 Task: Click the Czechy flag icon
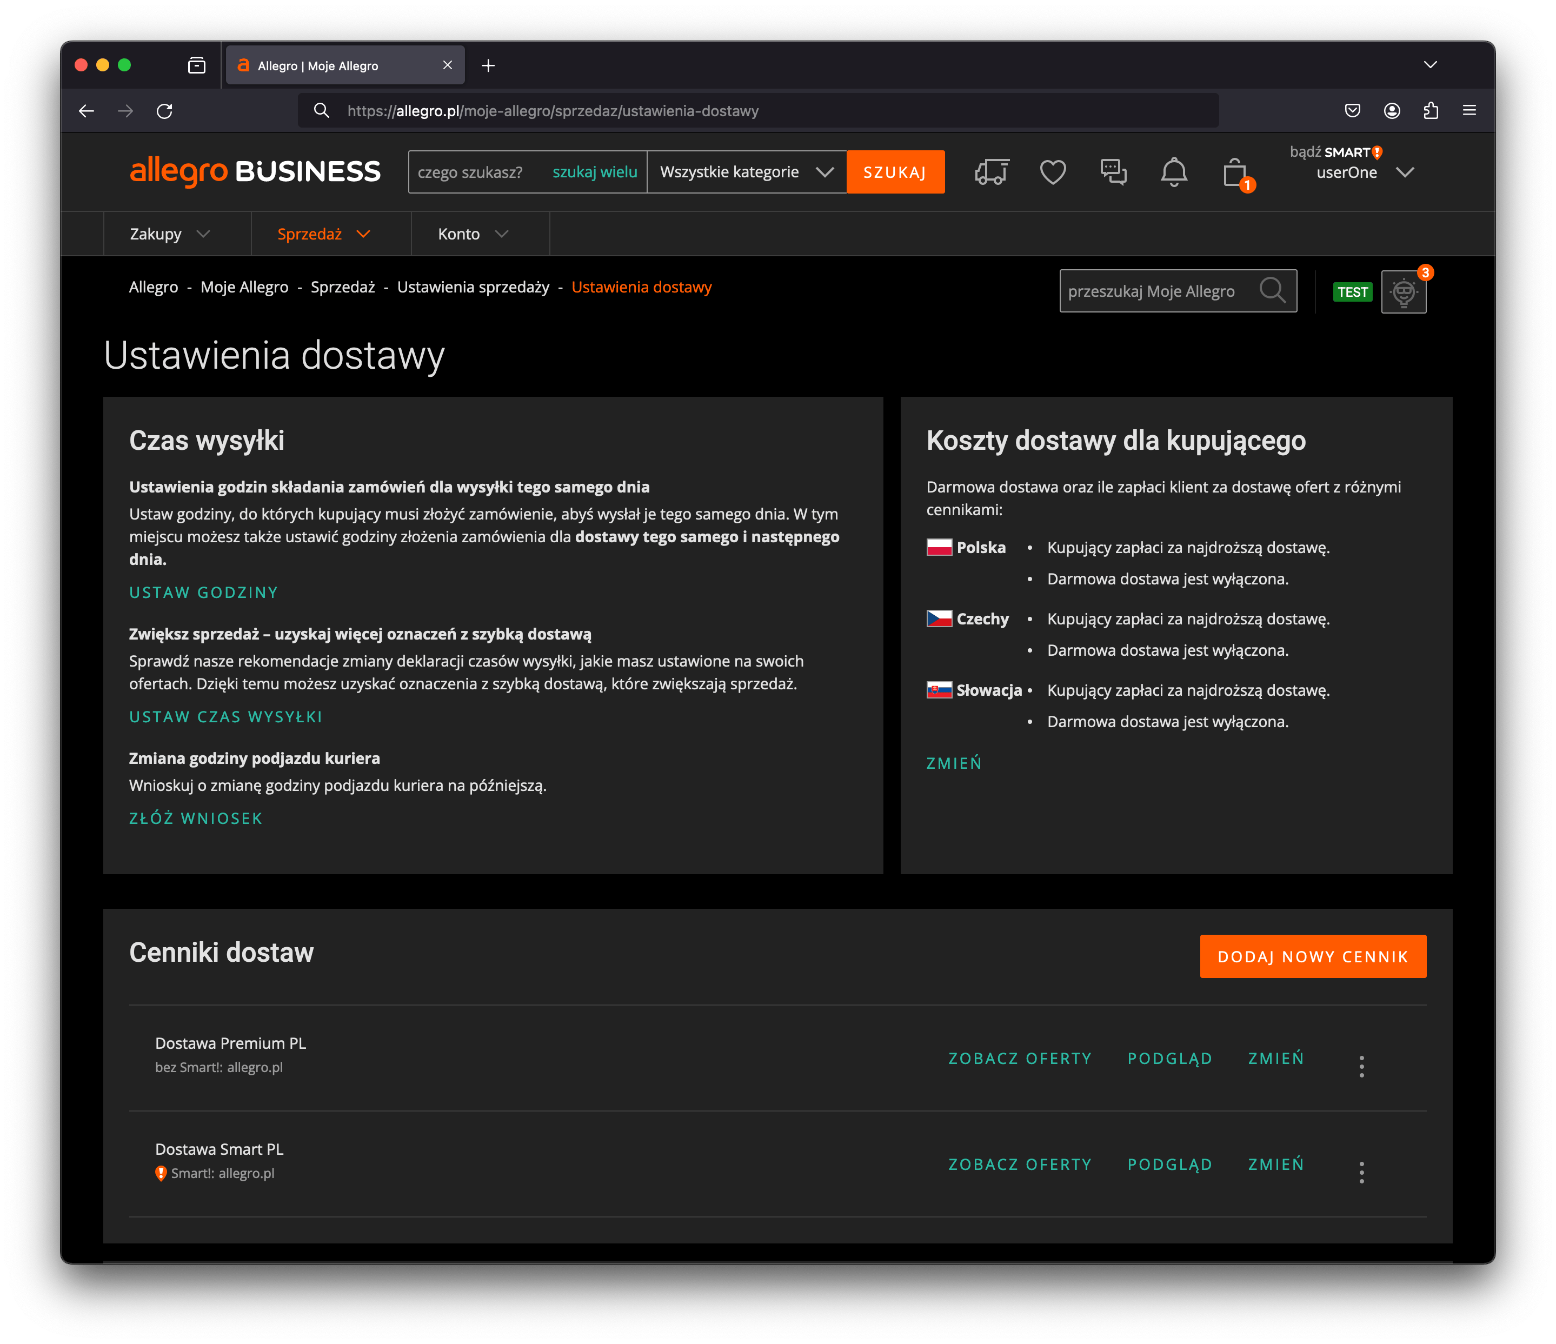pyautogui.click(x=939, y=618)
